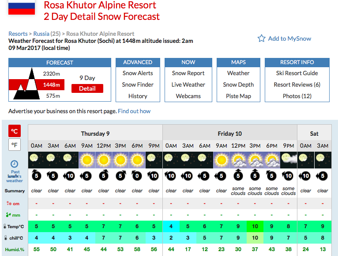Switch temperature units to °F
The image size is (338, 256).
tap(15, 145)
